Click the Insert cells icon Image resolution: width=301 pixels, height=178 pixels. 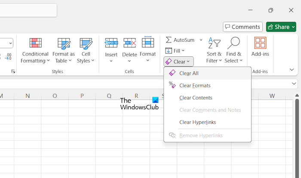(111, 43)
